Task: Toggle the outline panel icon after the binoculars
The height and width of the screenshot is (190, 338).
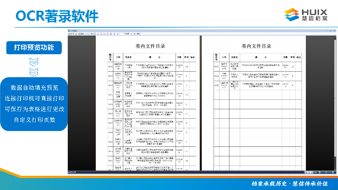Action: click(x=95, y=34)
